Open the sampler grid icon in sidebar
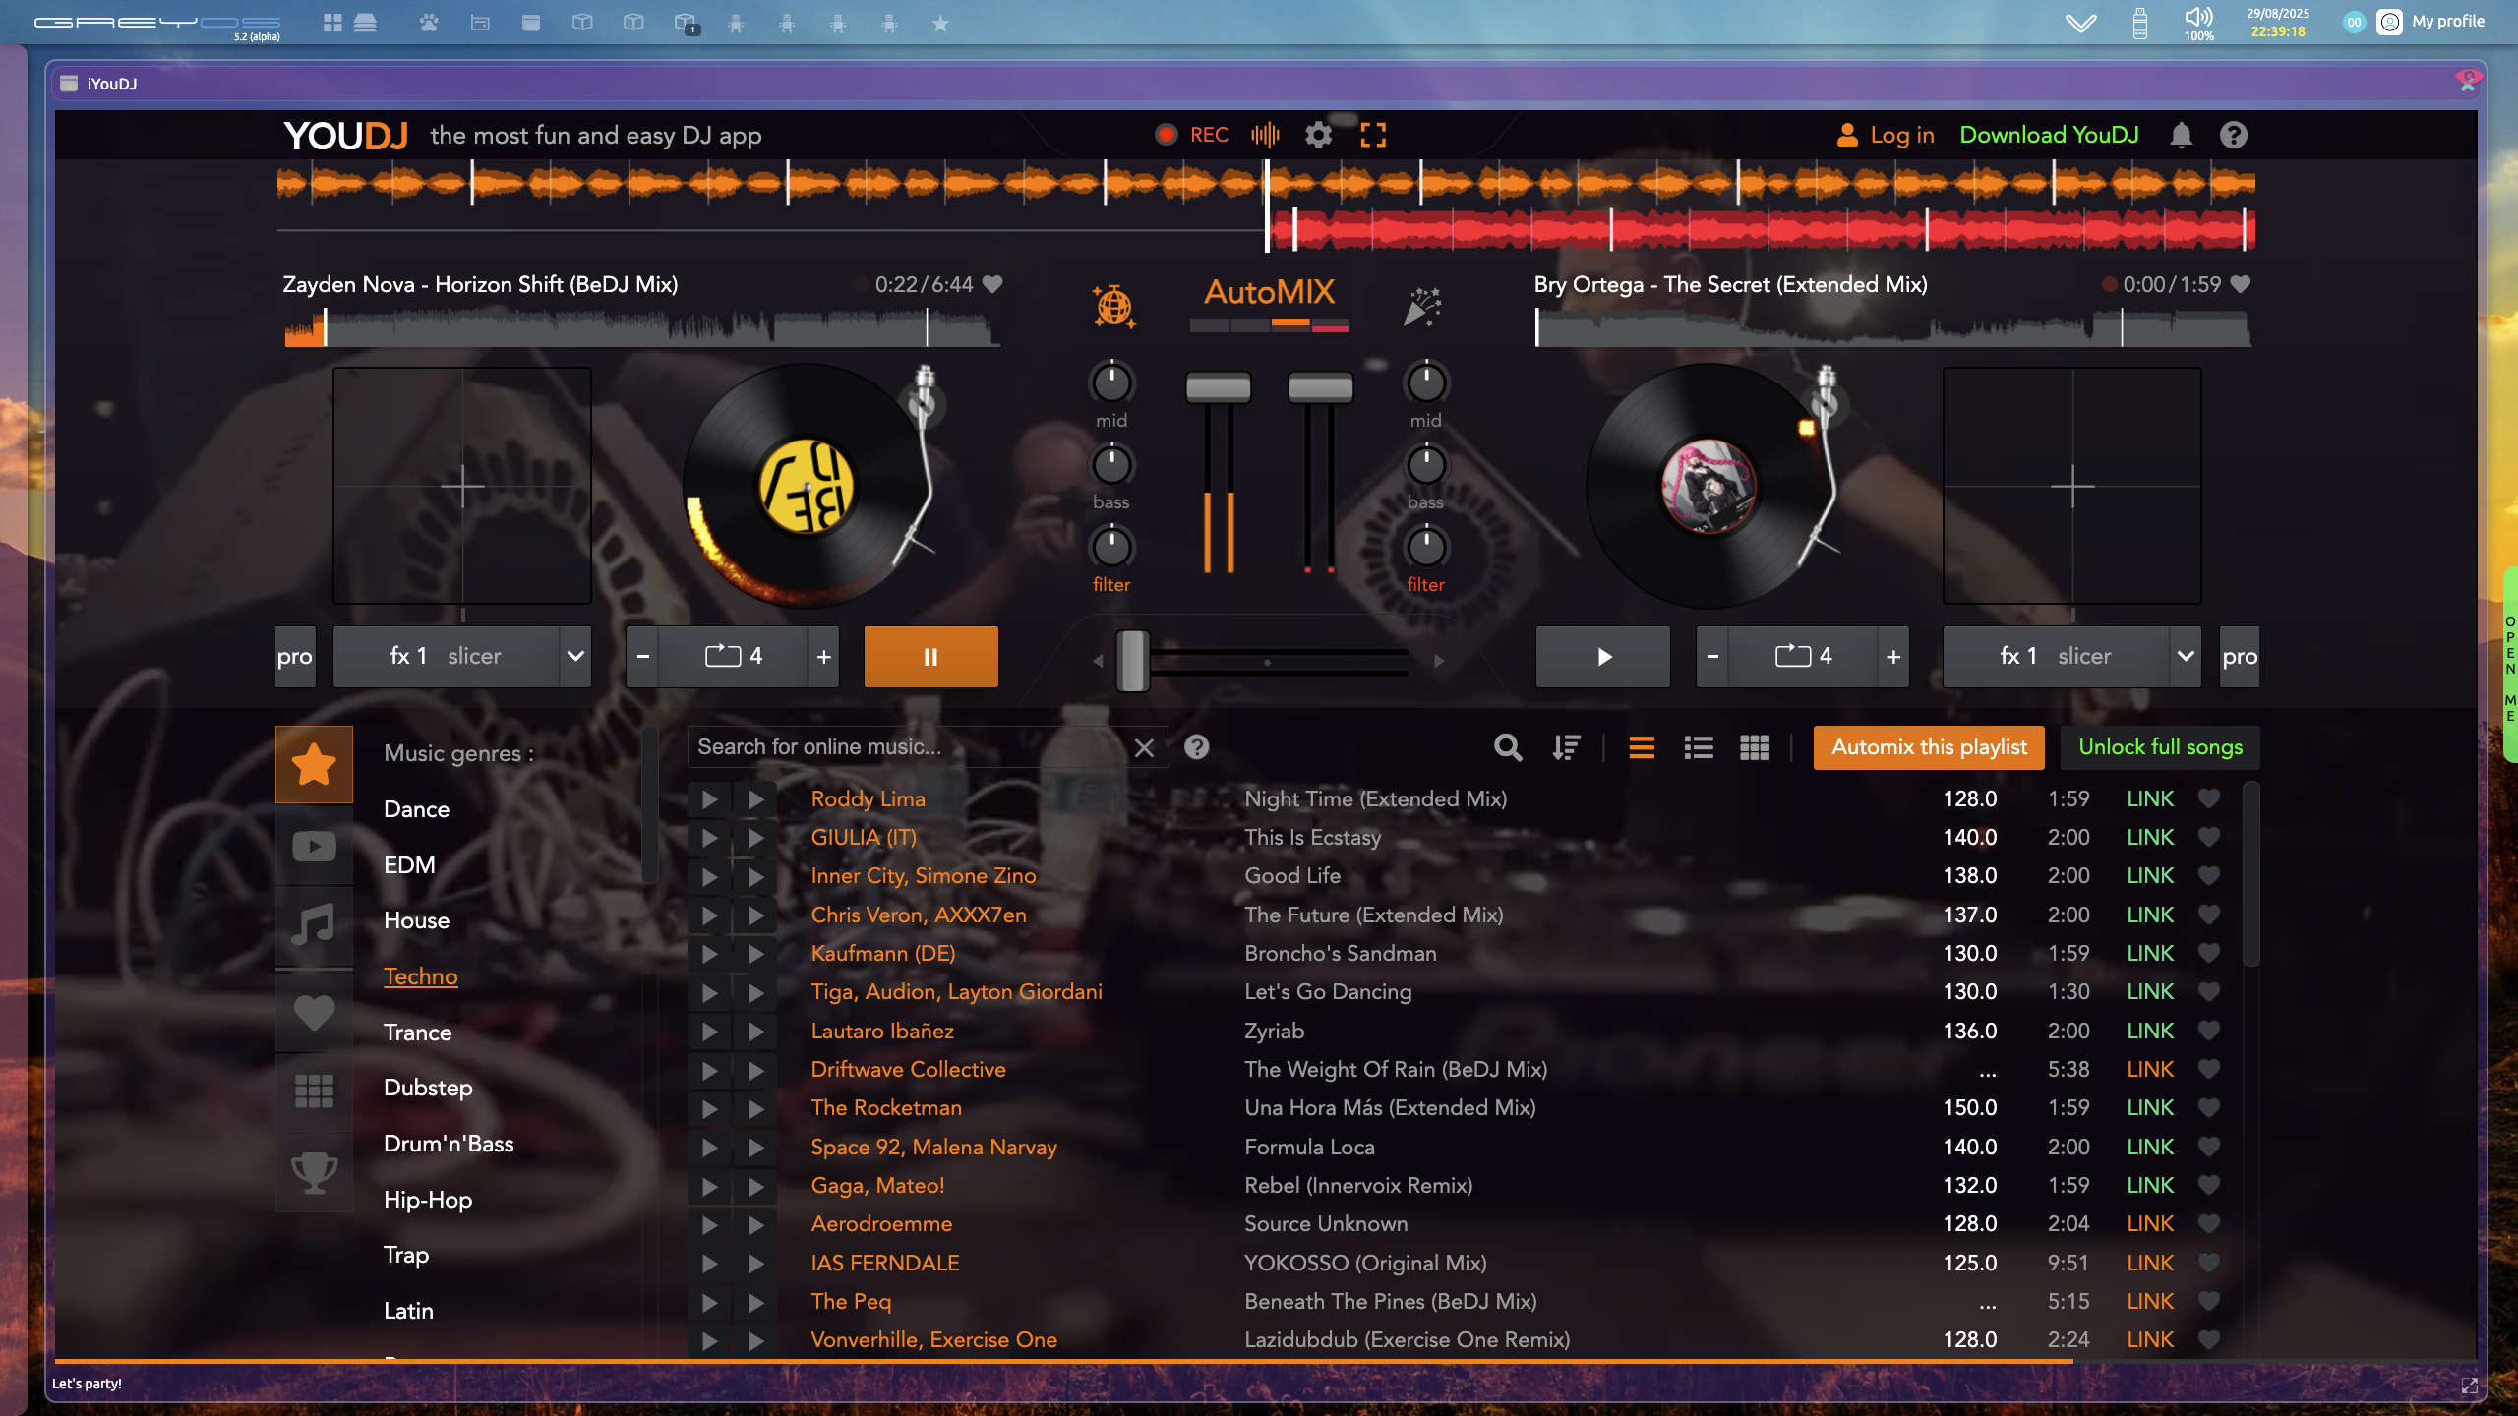The width and height of the screenshot is (2518, 1416). coord(313,1090)
